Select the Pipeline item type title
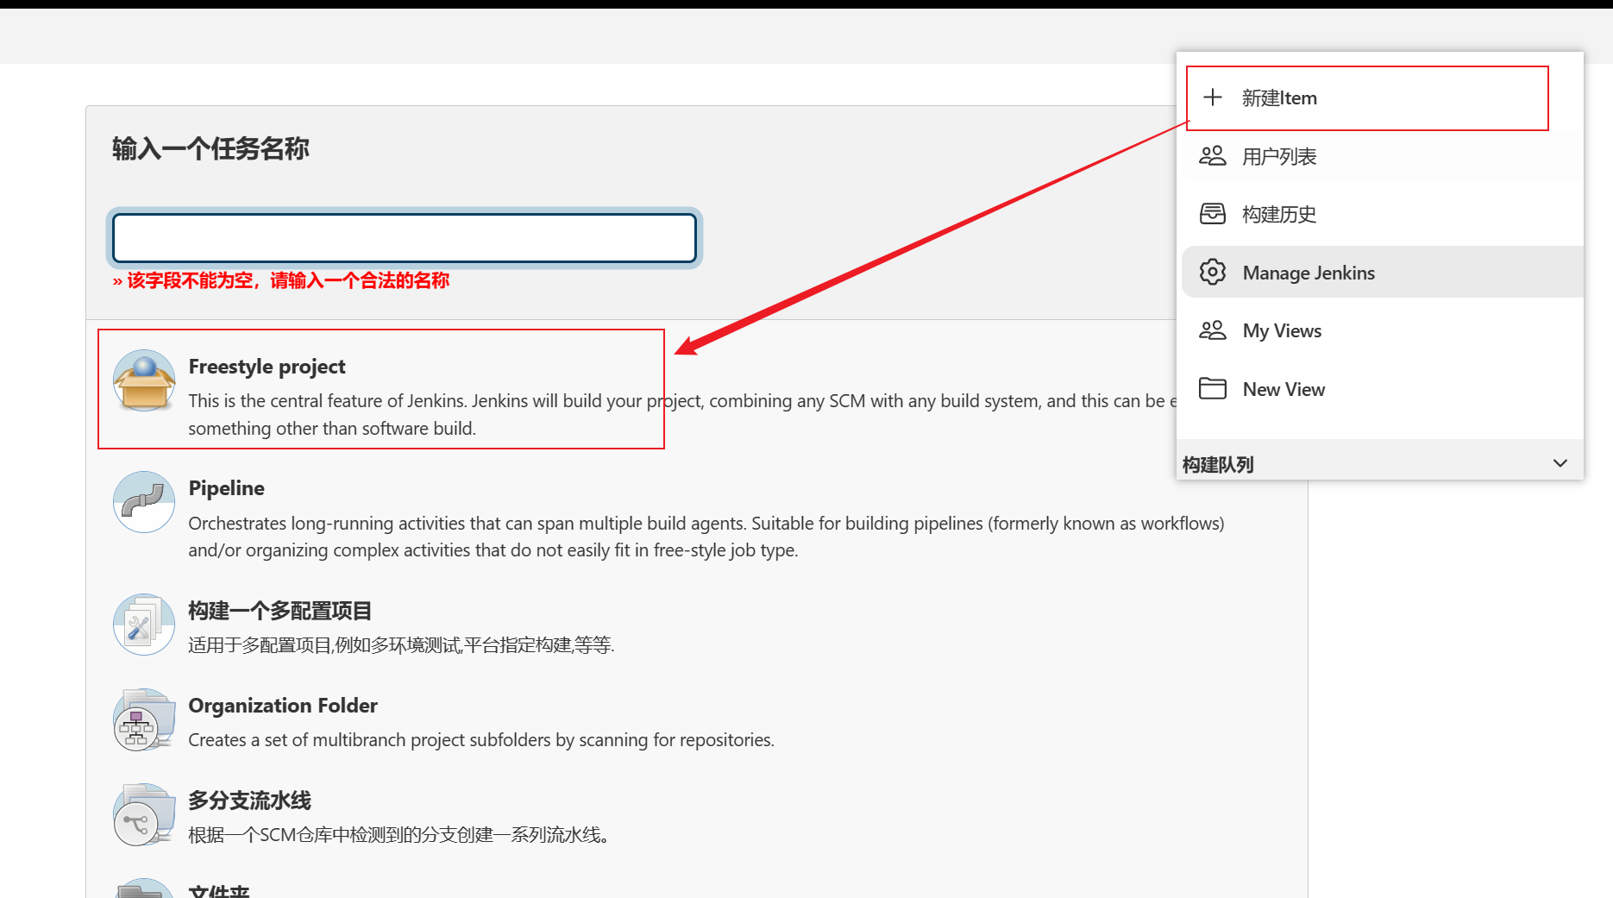Viewport: 1613px width, 898px height. (226, 488)
